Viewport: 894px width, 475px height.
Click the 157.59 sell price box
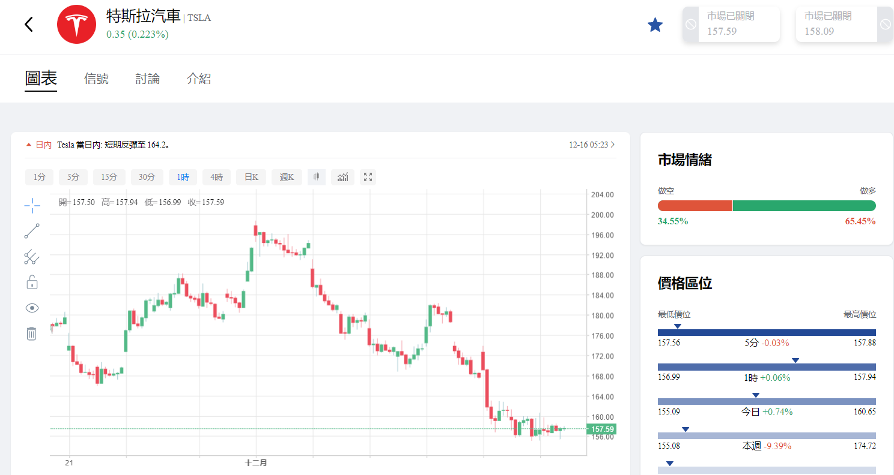738,25
